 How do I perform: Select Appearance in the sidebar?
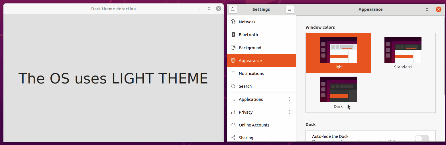[261, 60]
